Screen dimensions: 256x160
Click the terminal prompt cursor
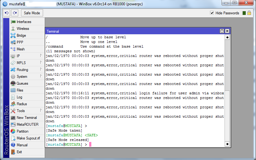pos(90,144)
